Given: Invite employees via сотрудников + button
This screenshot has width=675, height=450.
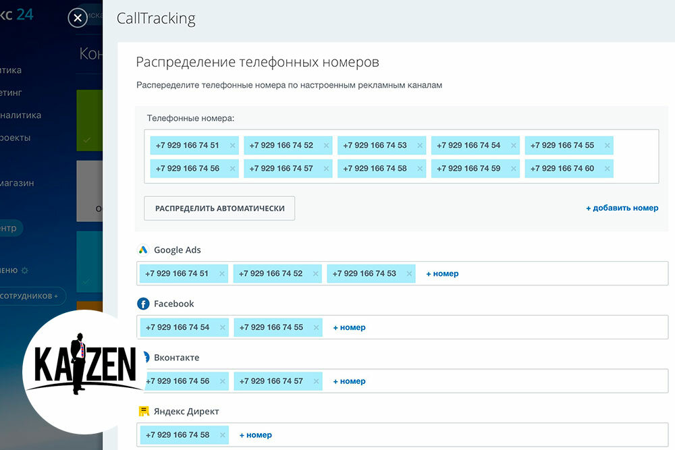Looking at the screenshot, I should pos(30,296).
